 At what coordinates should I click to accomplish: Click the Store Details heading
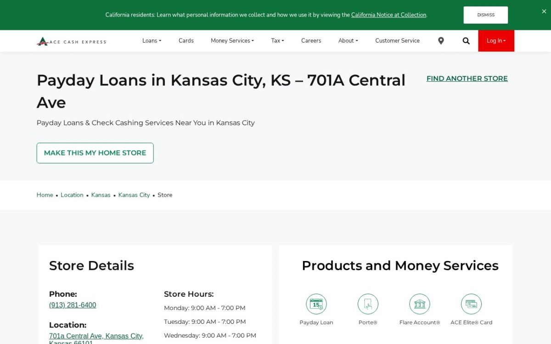91,266
